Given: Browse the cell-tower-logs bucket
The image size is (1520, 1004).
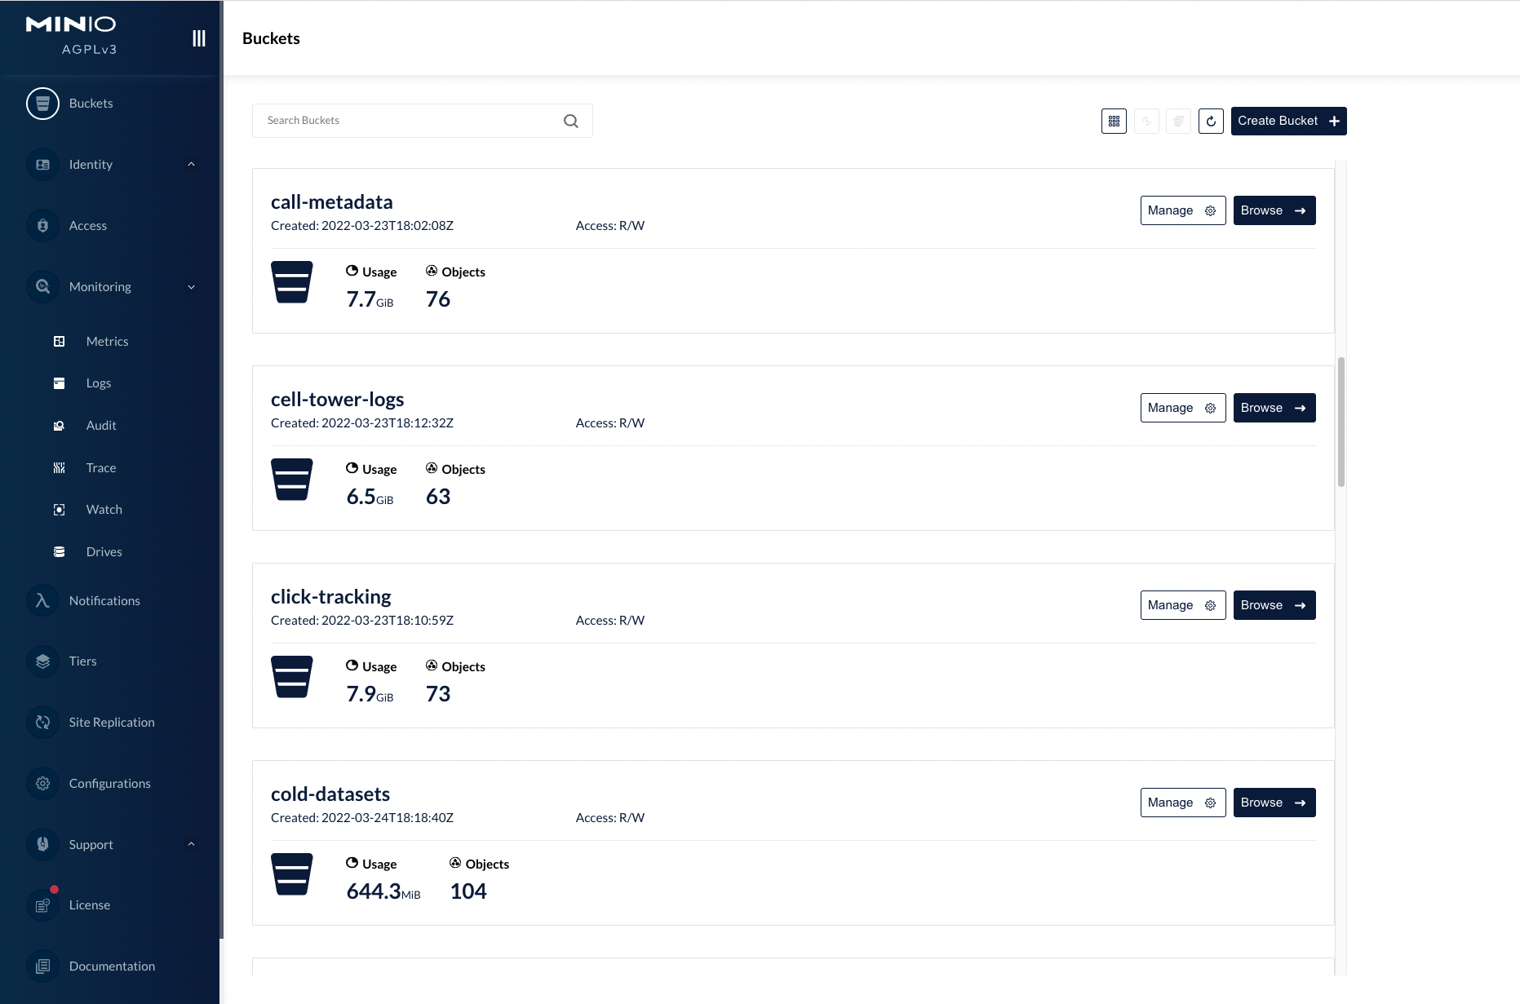Looking at the screenshot, I should 1274,408.
